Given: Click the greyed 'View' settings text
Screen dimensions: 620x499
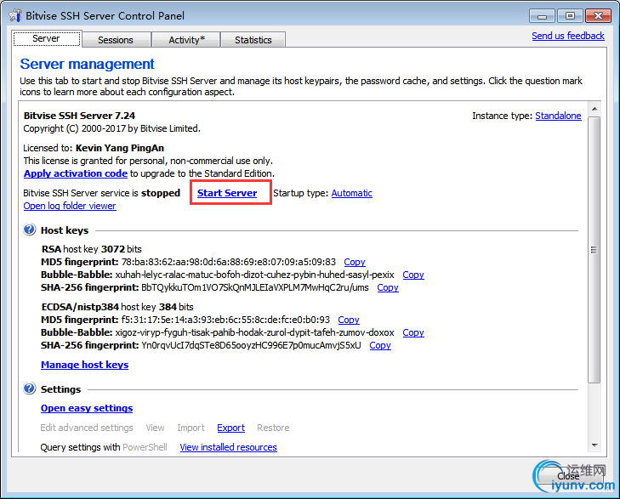Looking at the screenshot, I should [155, 428].
